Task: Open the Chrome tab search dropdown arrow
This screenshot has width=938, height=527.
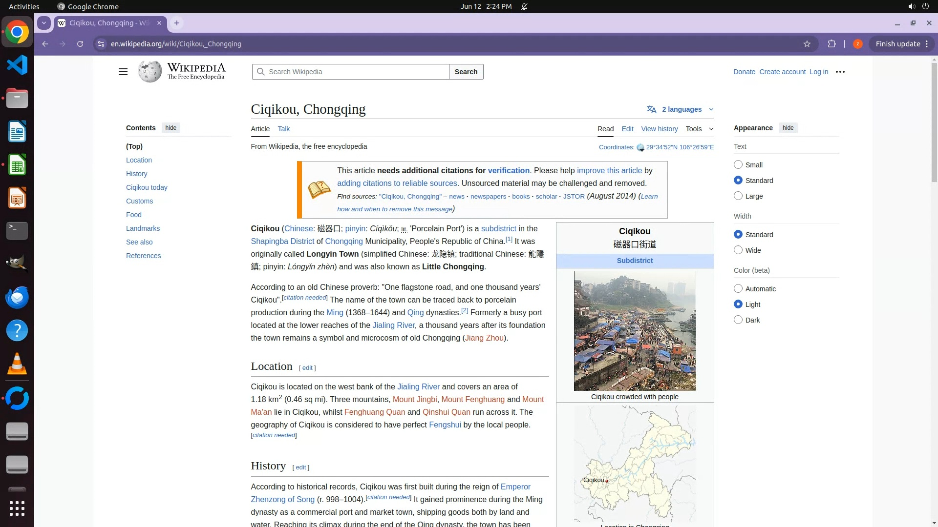Action: (x=44, y=23)
